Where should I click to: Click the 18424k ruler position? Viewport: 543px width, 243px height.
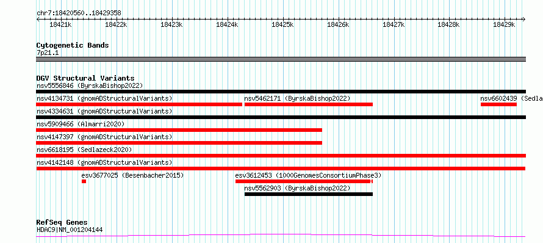coord(227,24)
